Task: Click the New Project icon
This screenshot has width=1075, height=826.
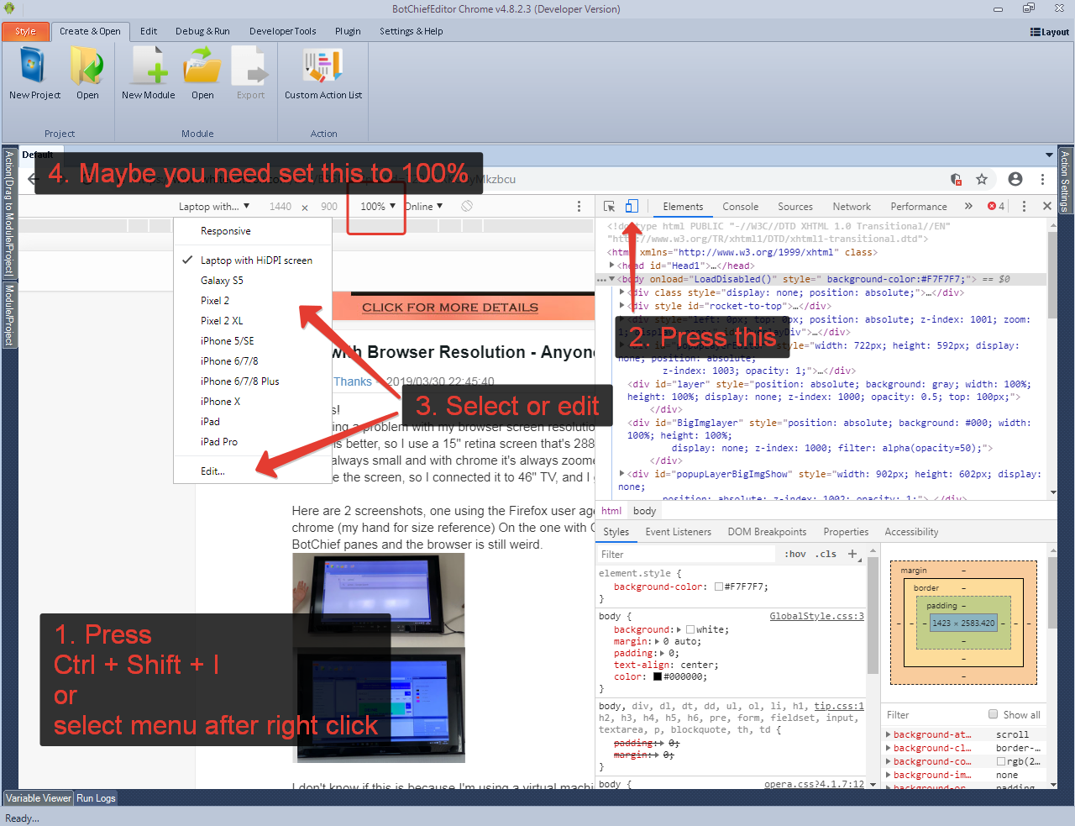Action: pyautogui.click(x=34, y=67)
